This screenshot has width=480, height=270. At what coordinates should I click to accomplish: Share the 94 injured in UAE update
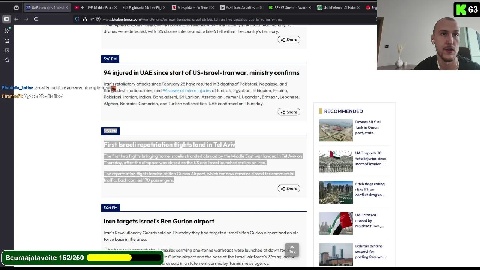[289, 112]
